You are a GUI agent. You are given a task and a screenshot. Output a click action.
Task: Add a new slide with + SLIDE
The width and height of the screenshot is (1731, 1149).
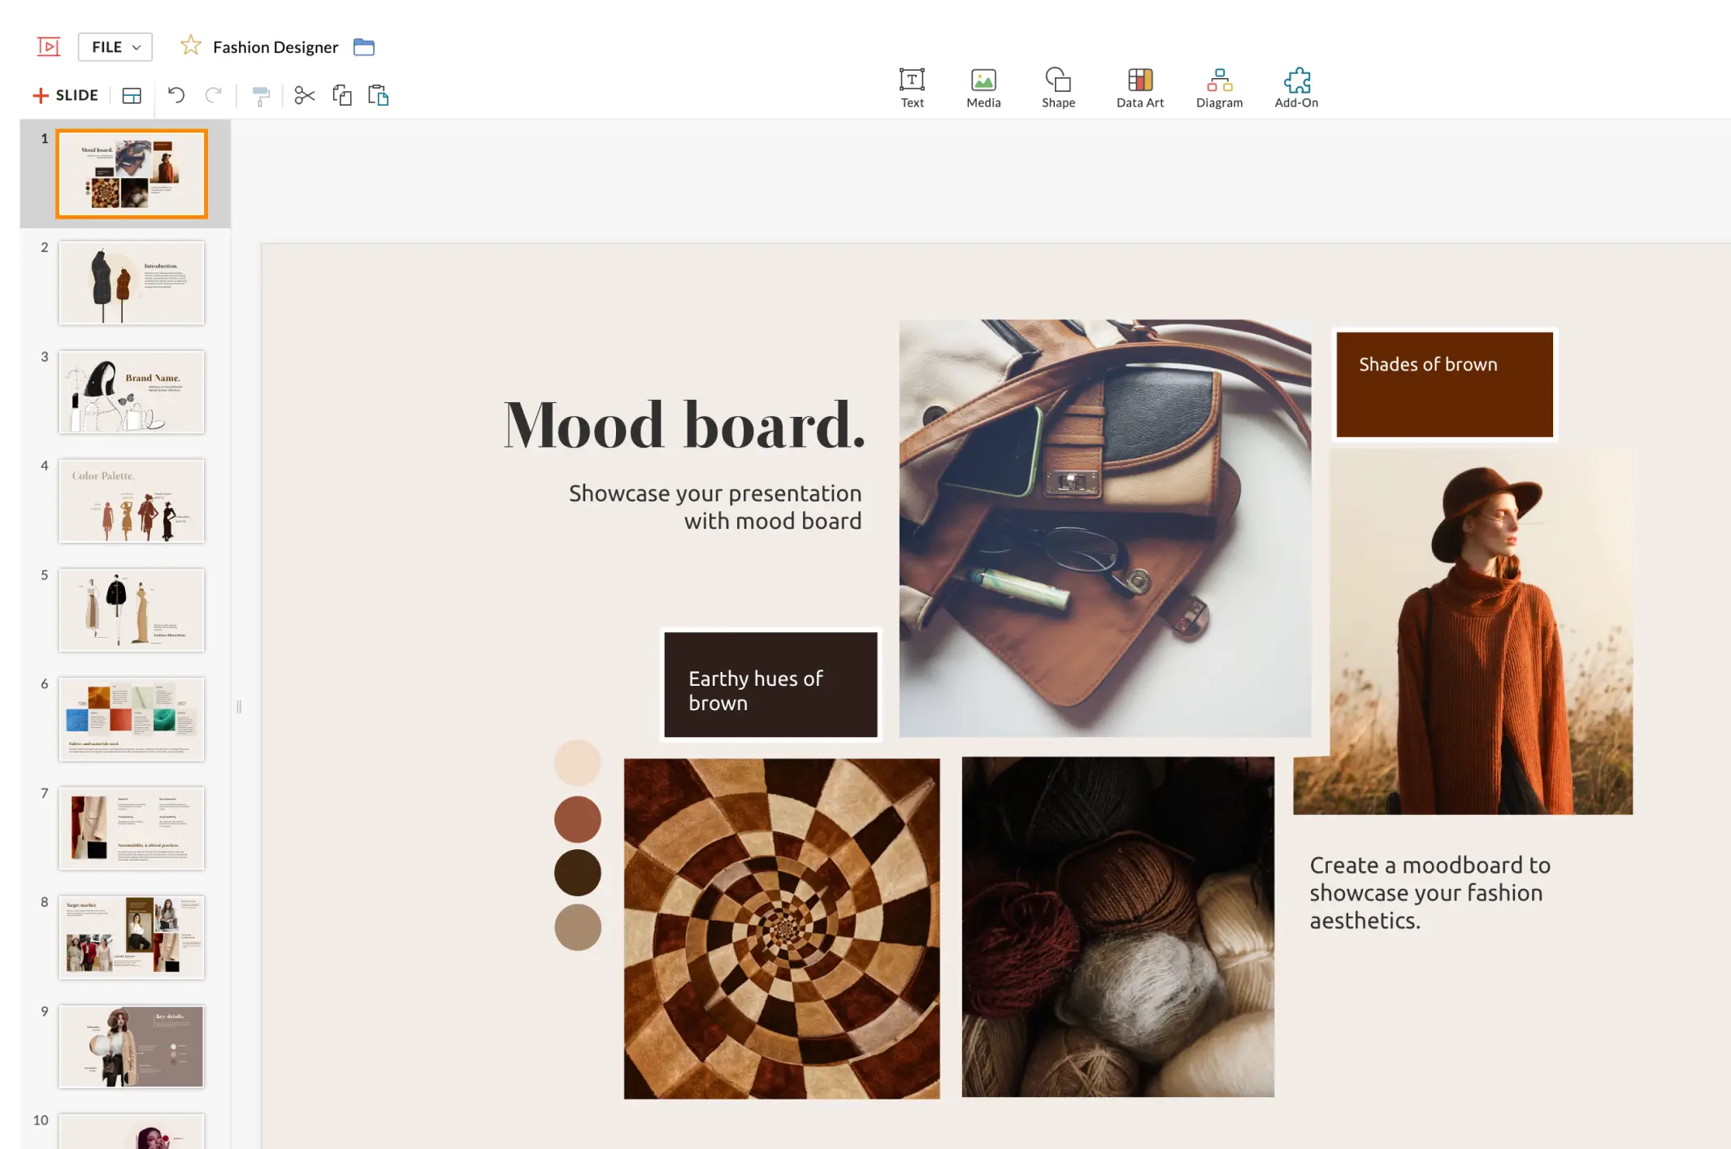(65, 95)
